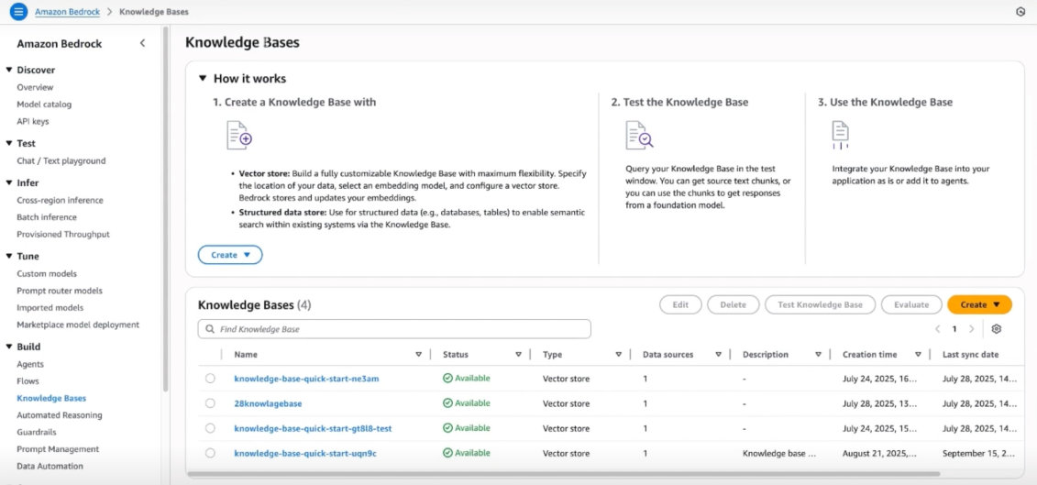Open the 28knowlagebase link
The image size is (1037, 485).
pos(268,403)
